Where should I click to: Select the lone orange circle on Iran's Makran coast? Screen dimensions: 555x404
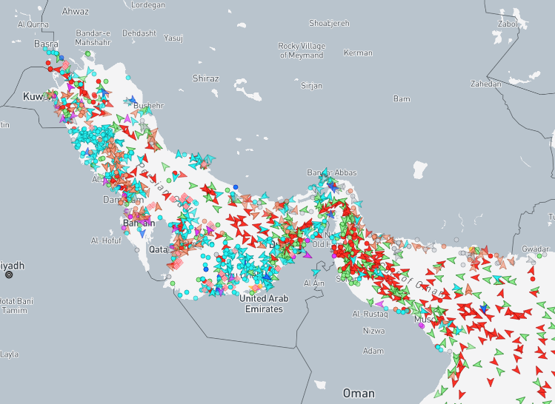(x=444, y=246)
